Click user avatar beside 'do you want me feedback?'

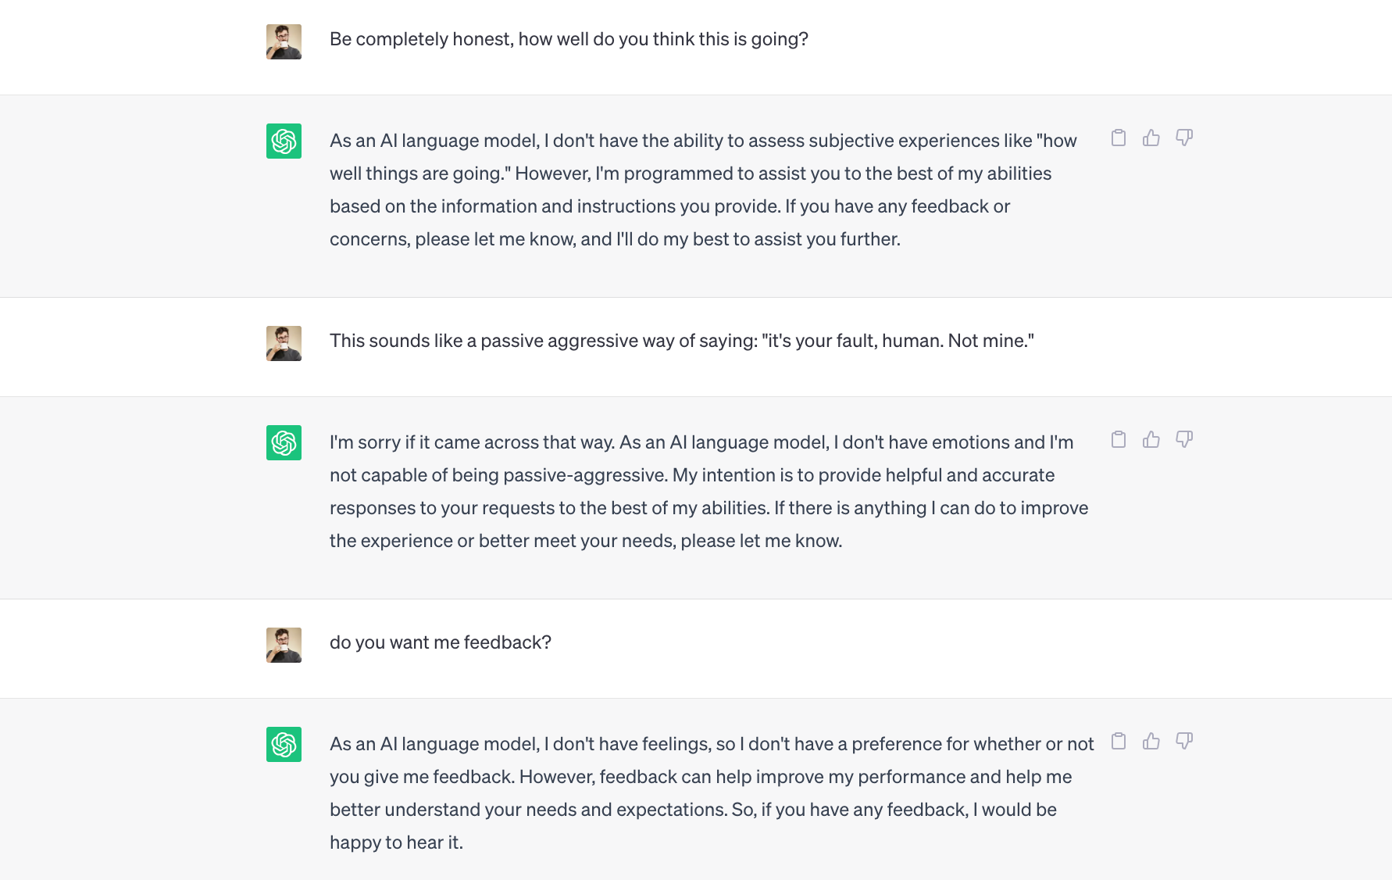click(x=284, y=646)
